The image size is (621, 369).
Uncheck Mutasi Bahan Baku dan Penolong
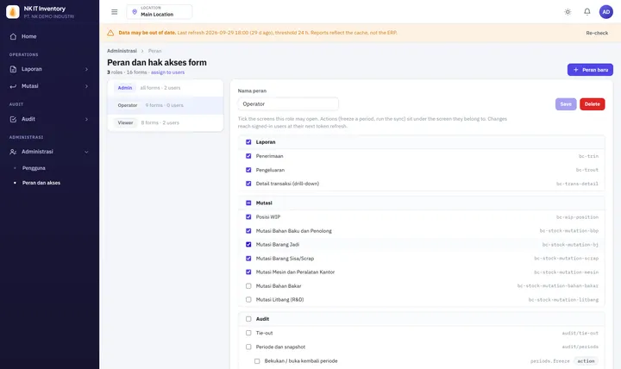[x=248, y=231]
